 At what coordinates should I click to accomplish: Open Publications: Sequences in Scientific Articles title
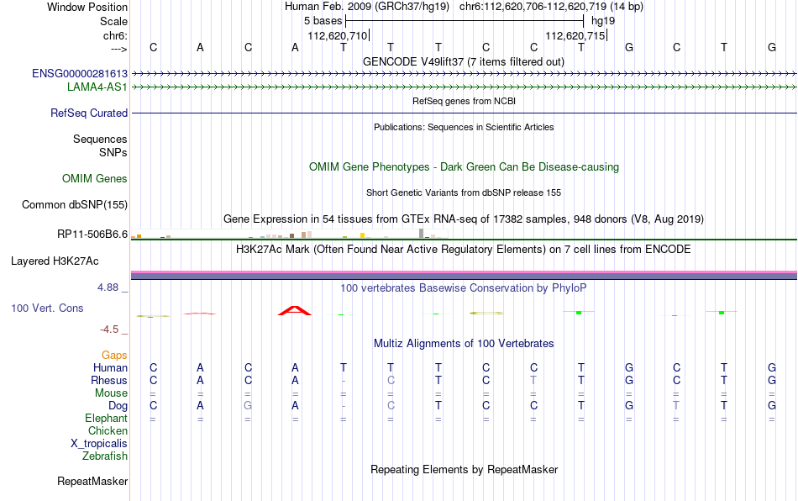tap(464, 127)
